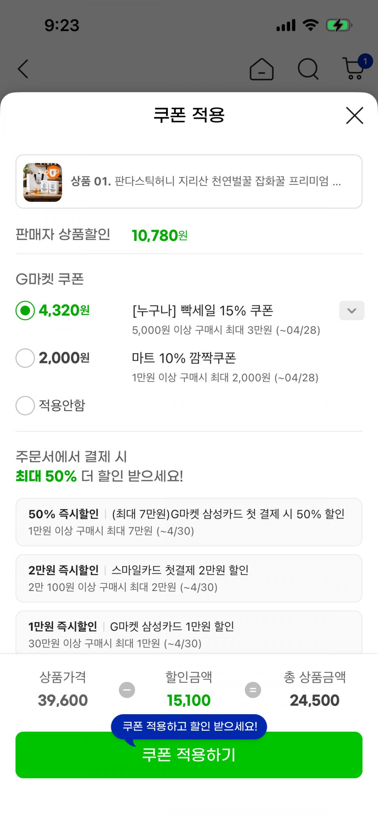Select the 4,320원 빅세일 15% coupon
Image resolution: width=378 pixels, height=819 pixels.
(25, 310)
